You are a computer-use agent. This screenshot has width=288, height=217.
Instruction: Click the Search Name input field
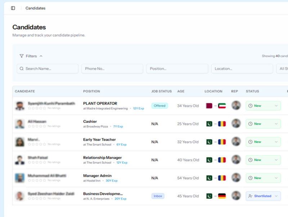coord(48,69)
